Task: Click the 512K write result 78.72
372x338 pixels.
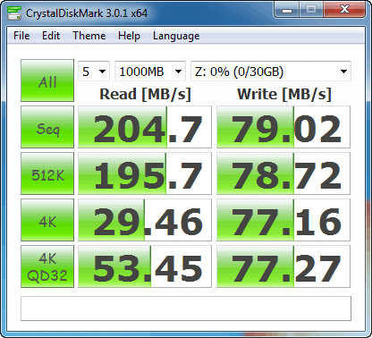Action: click(x=283, y=173)
